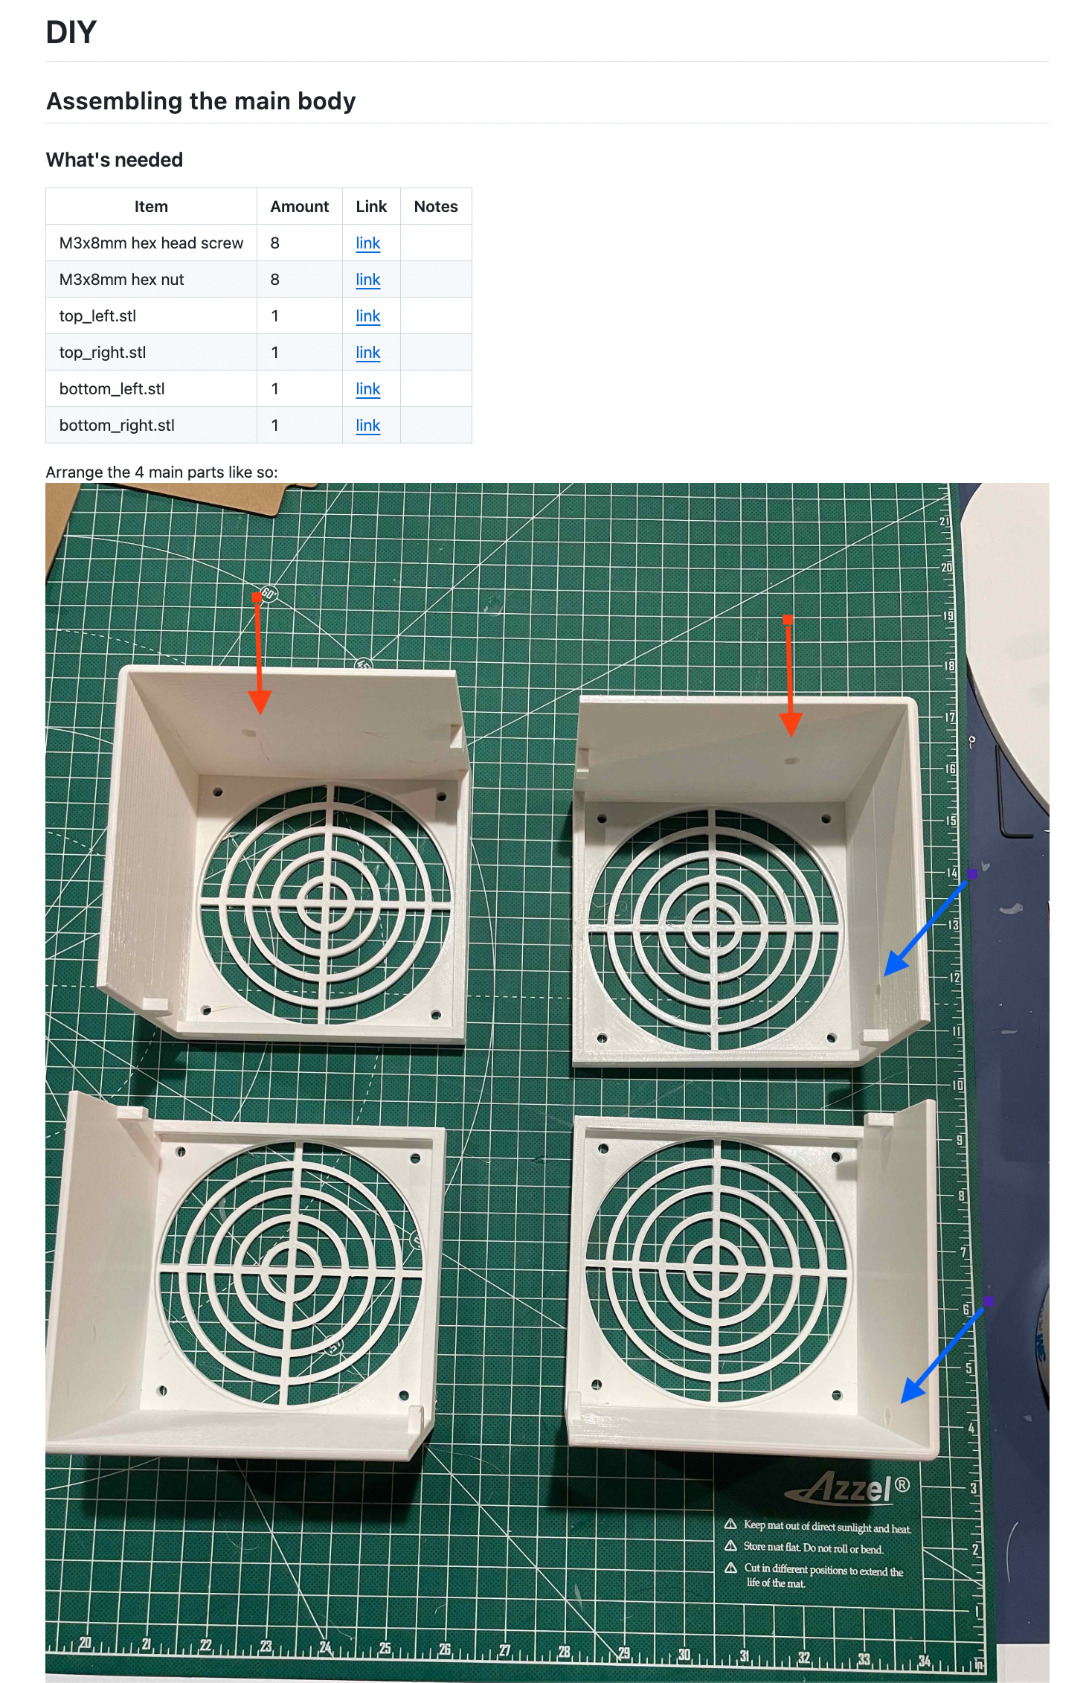Click the Notes column header

[x=436, y=207]
